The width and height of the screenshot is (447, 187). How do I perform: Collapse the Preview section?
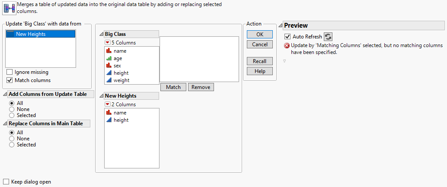281,25
